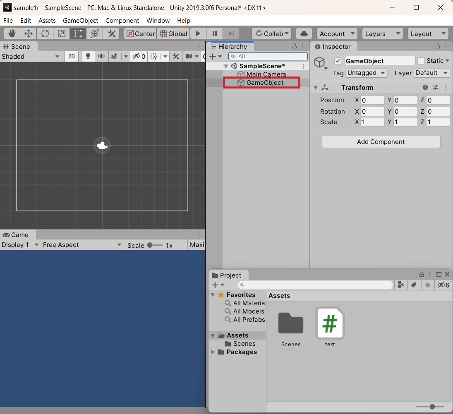
Task: Open the Tag Untagged dropdown
Action: point(366,73)
